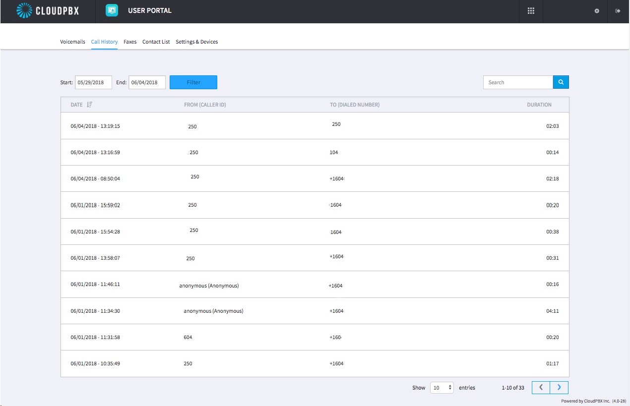Click the 00:38 duration value

point(553,232)
